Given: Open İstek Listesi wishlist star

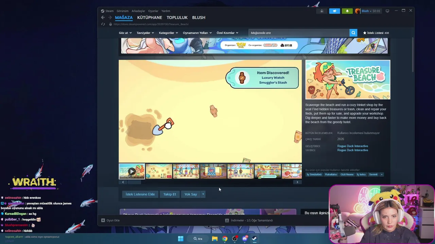Looking at the screenshot, I should point(365,33).
